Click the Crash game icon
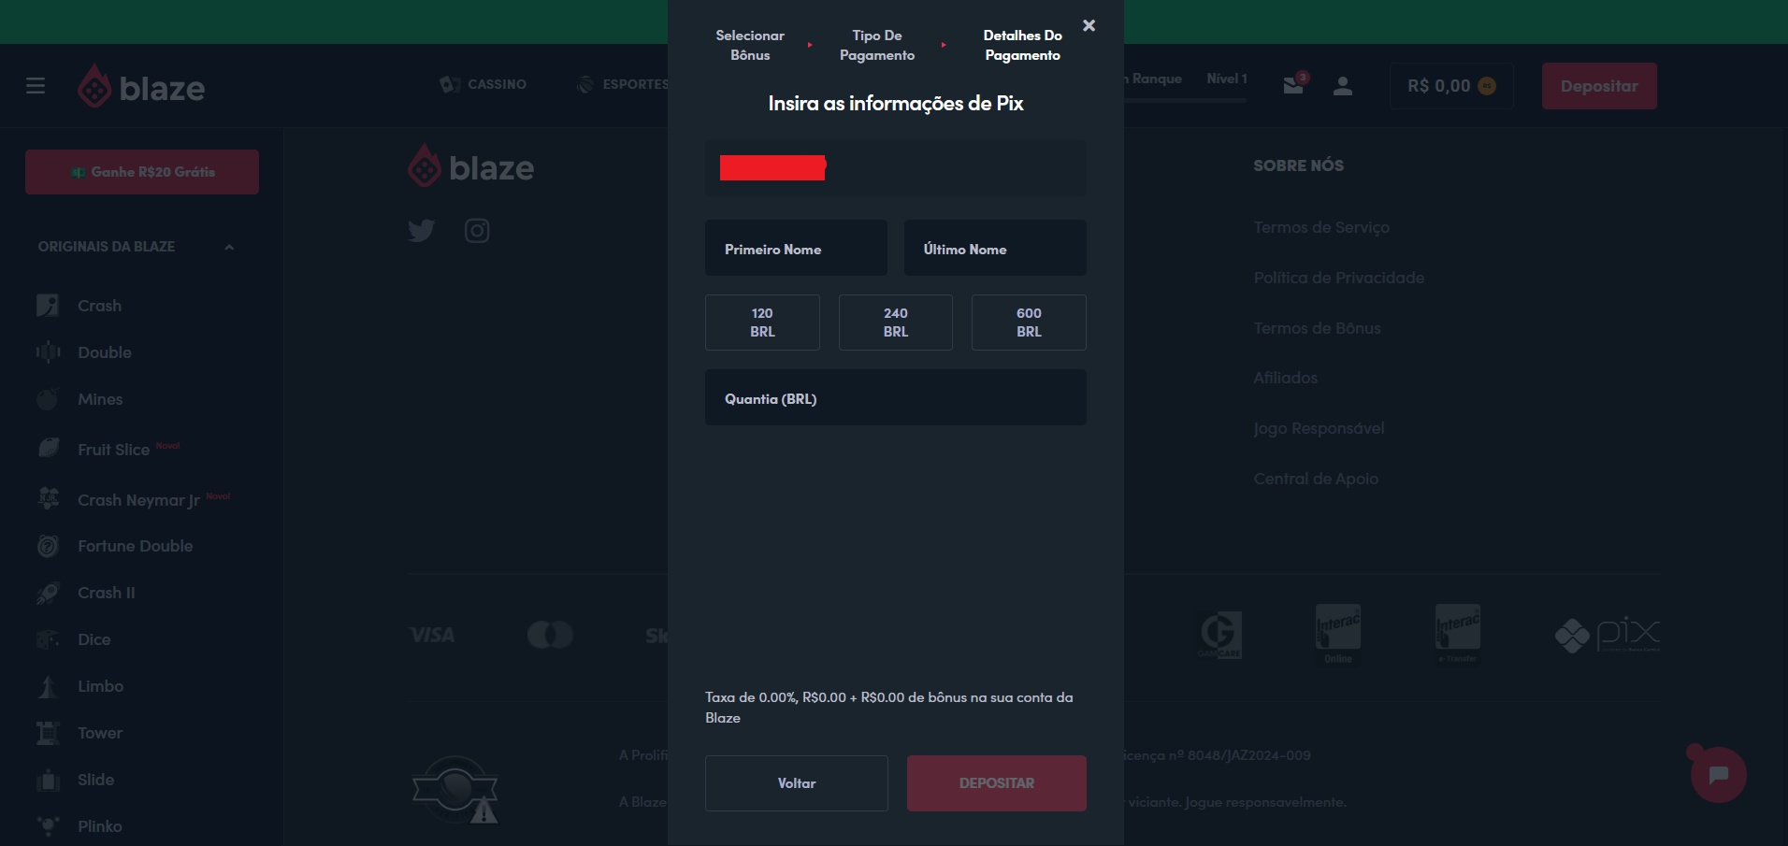The height and width of the screenshot is (846, 1788). (48, 306)
